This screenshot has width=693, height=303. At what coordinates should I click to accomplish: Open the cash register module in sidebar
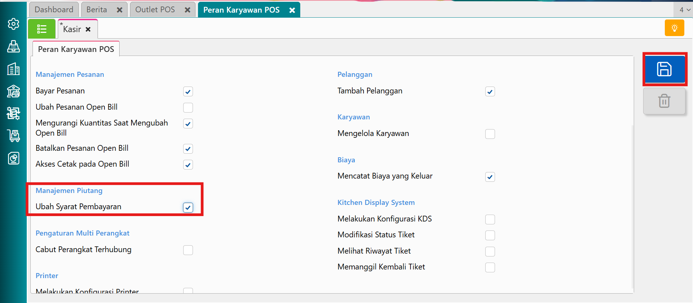click(x=13, y=47)
